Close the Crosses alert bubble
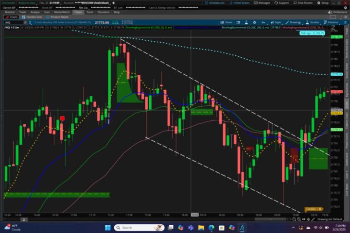The image size is (350, 233). (320, 209)
